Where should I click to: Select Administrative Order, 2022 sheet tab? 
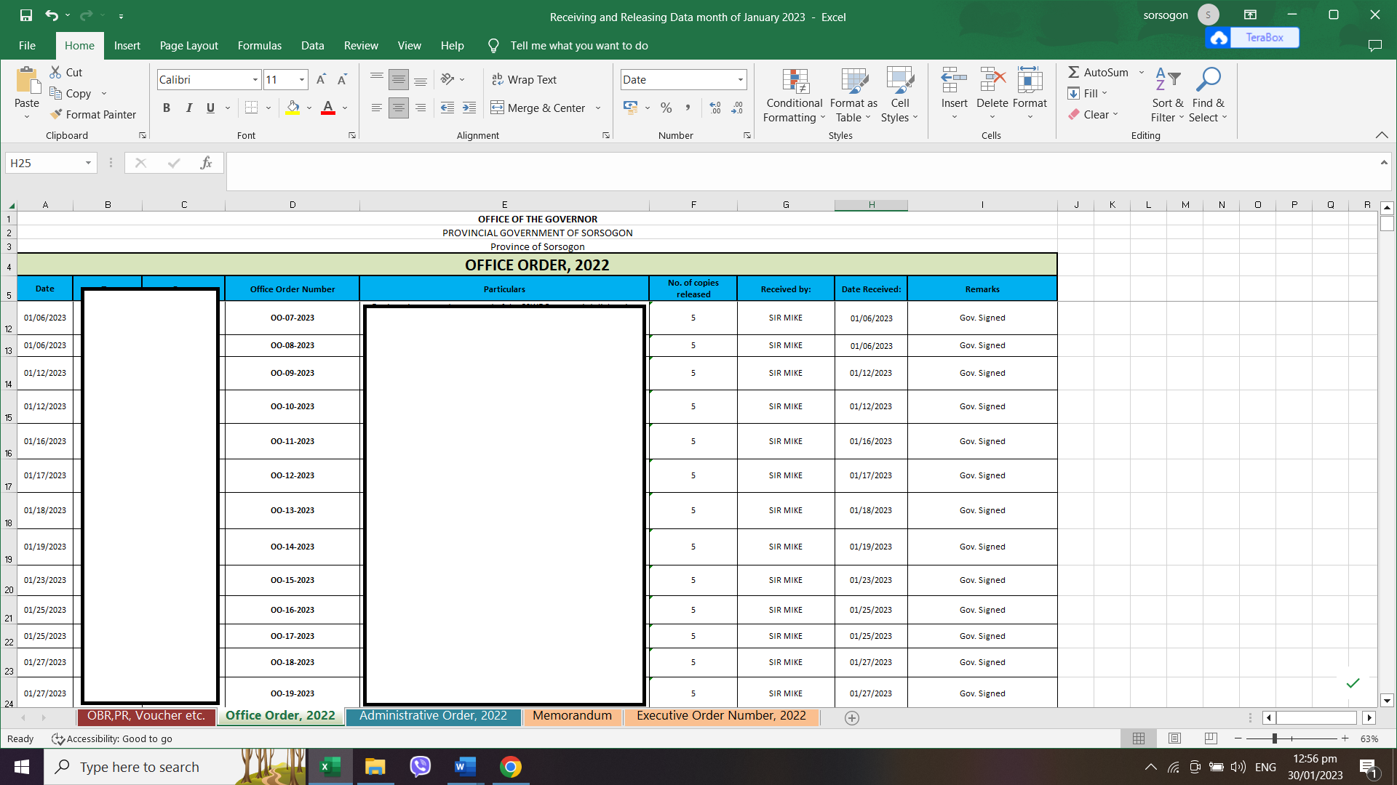[433, 716]
